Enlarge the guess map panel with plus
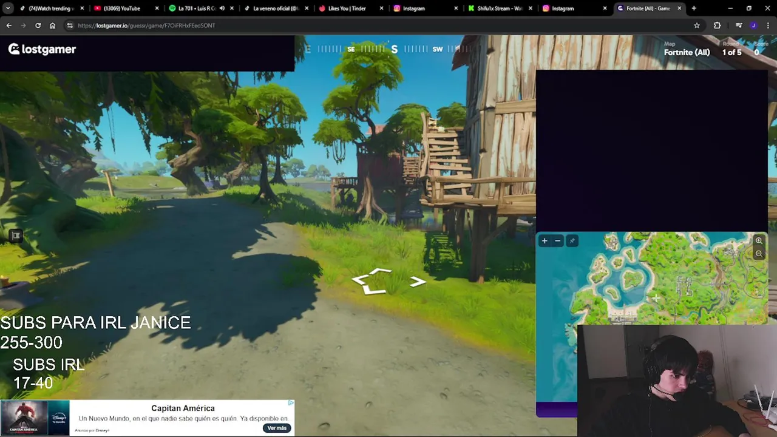777x437 pixels. [x=545, y=241]
